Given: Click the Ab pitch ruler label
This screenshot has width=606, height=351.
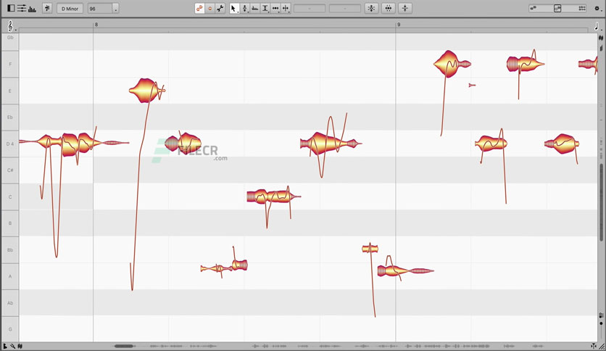Looking at the screenshot, I should coord(10,302).
